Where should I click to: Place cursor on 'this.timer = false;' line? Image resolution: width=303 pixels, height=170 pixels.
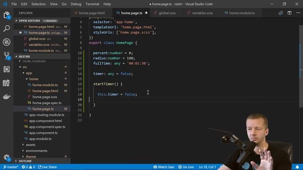[x=117, y=94]
